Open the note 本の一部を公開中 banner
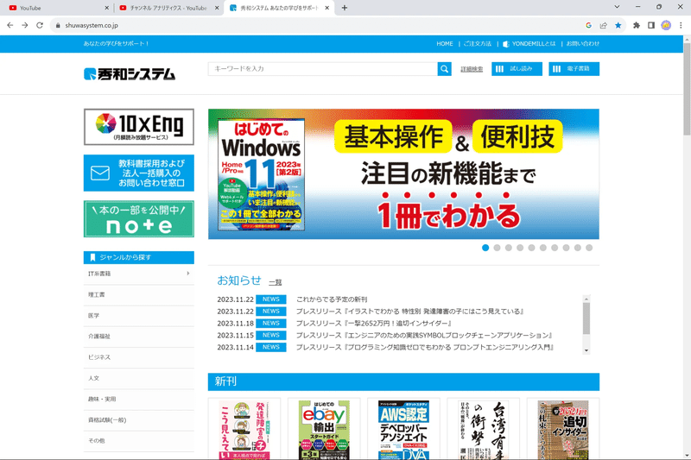The image size is (691, 460). 139,218
